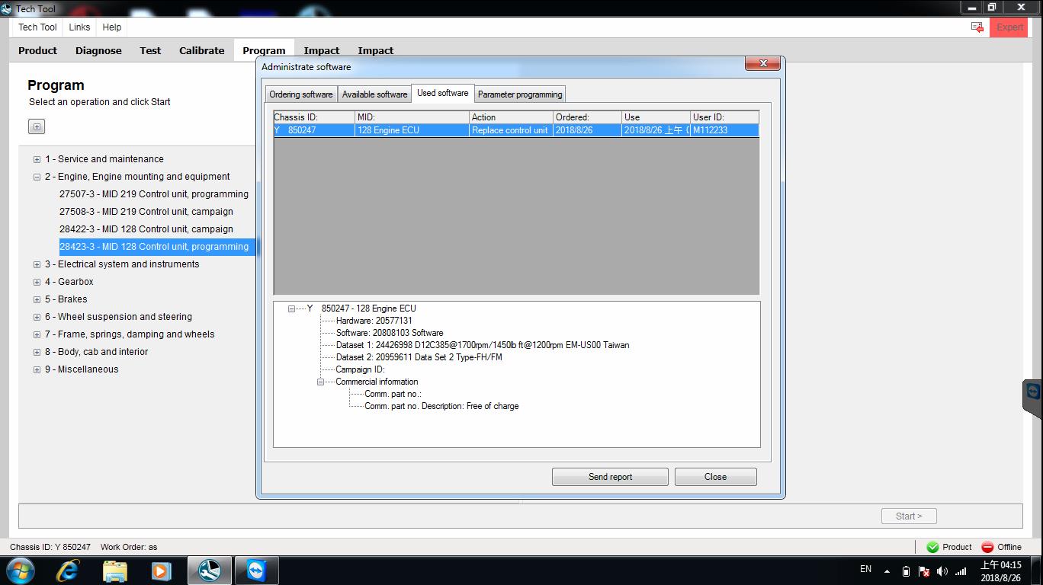Open the Tech Tool menu
Screen dimensions: 1043x585
pos(37,27)
